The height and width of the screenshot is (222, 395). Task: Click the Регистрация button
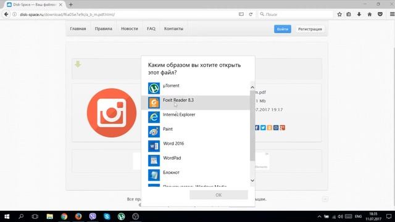click(x=310, y=29)
